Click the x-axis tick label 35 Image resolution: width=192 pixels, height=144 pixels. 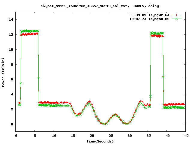pos(148,136)
